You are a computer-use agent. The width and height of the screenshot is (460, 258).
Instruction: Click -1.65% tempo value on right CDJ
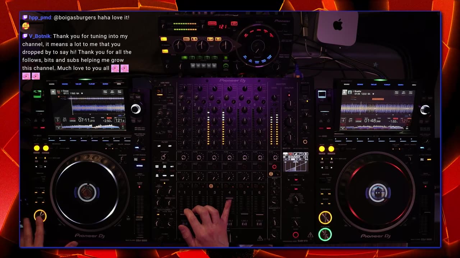(x=394, y=121)
